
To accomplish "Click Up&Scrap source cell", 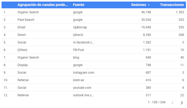I will (80, 27).
